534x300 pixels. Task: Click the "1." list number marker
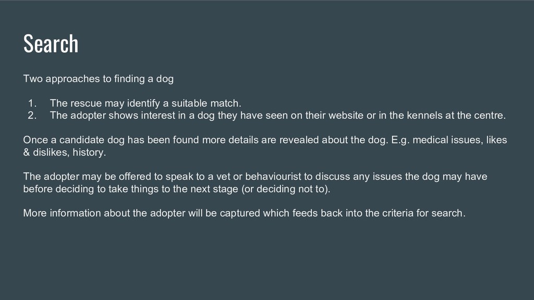click(x=32, y=103)
